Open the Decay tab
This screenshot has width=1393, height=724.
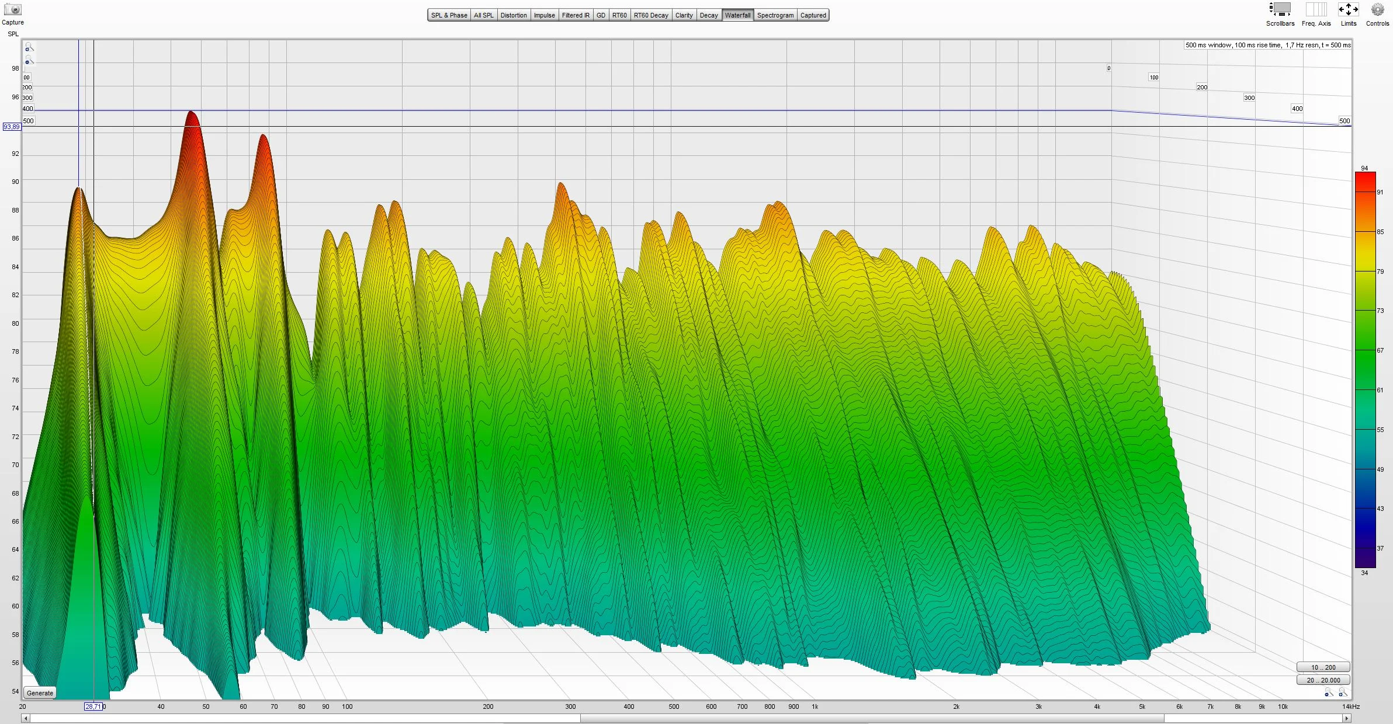point(709,15)
